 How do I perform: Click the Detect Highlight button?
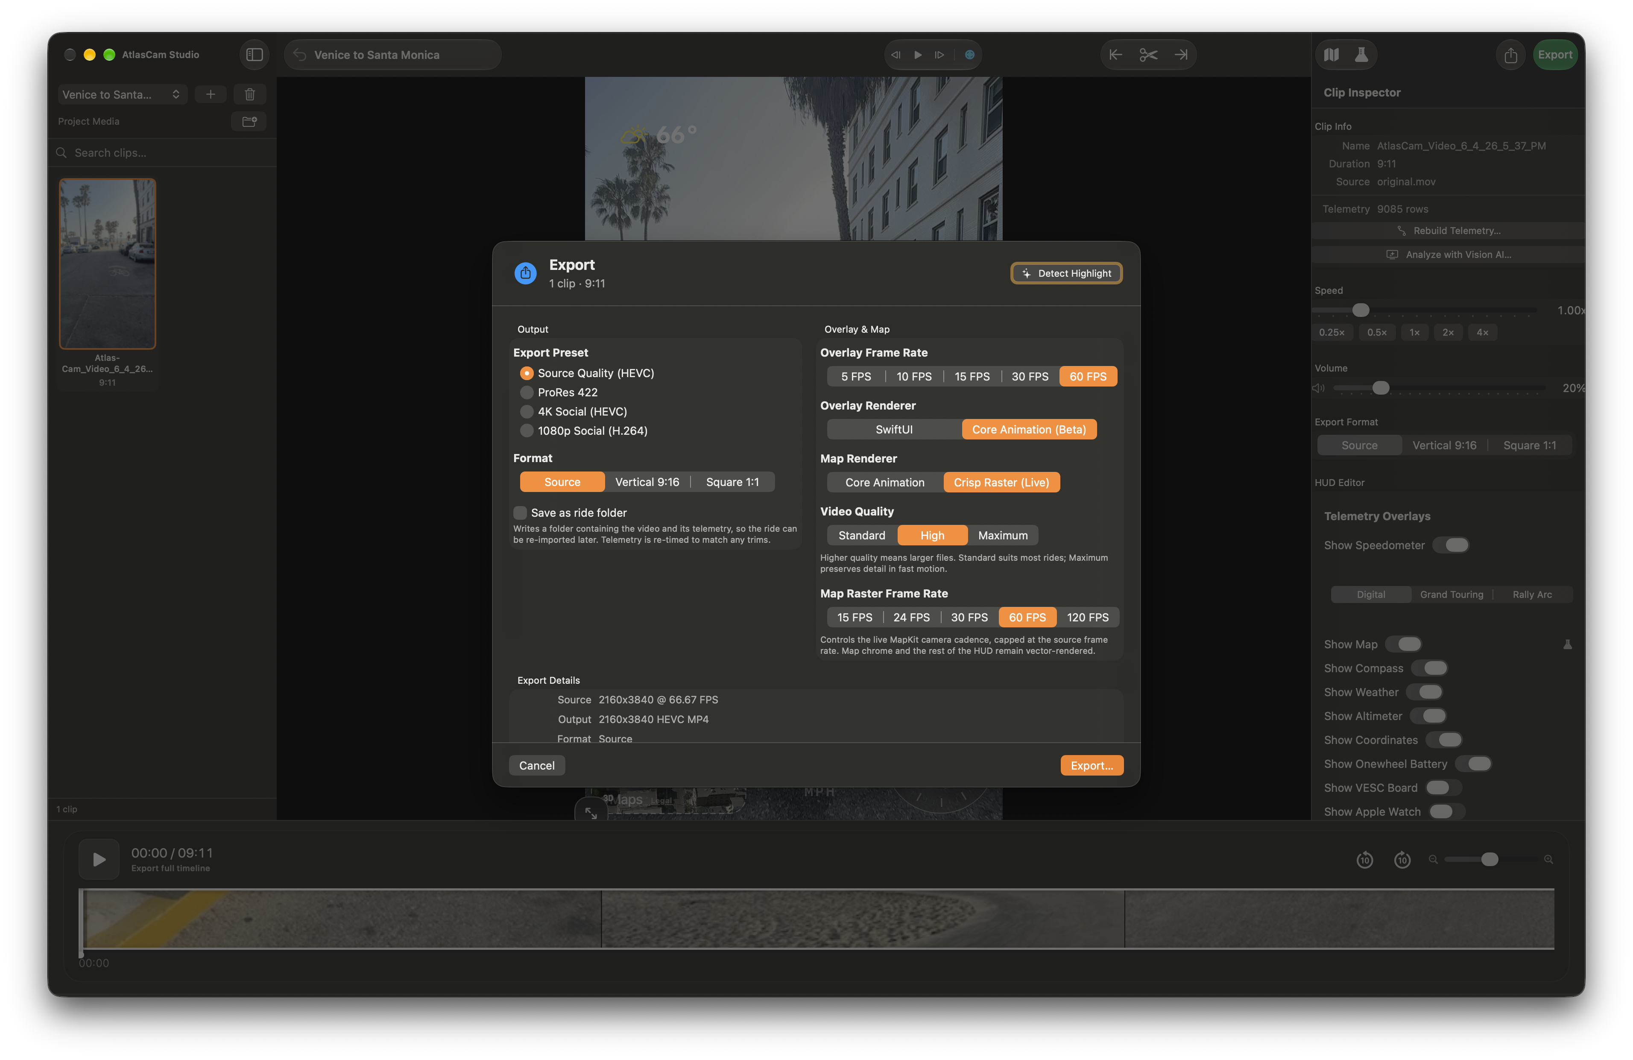click(x=1067, y=273)
